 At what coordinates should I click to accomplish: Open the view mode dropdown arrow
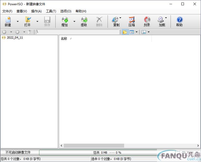[x=137, y=32]
